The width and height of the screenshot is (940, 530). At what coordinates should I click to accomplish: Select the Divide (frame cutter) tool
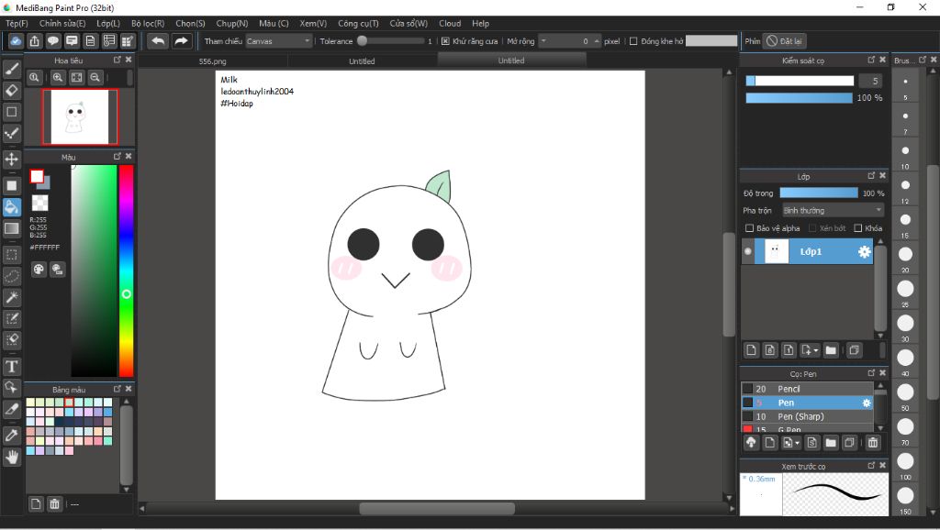coord(11,409)
